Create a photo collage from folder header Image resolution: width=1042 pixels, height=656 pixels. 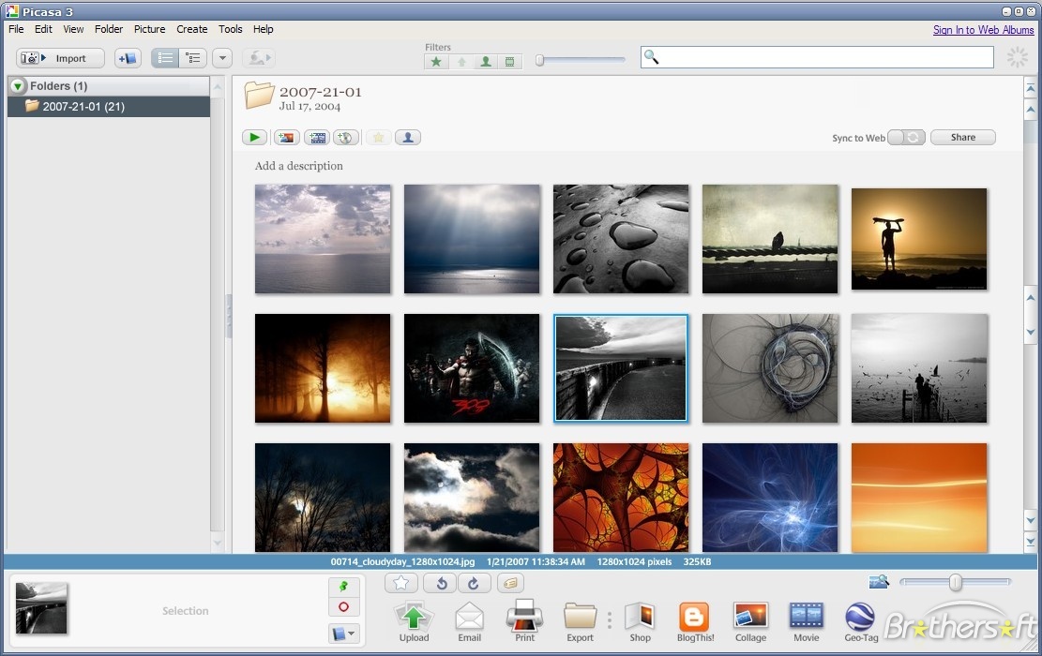(x=286, y=138)
